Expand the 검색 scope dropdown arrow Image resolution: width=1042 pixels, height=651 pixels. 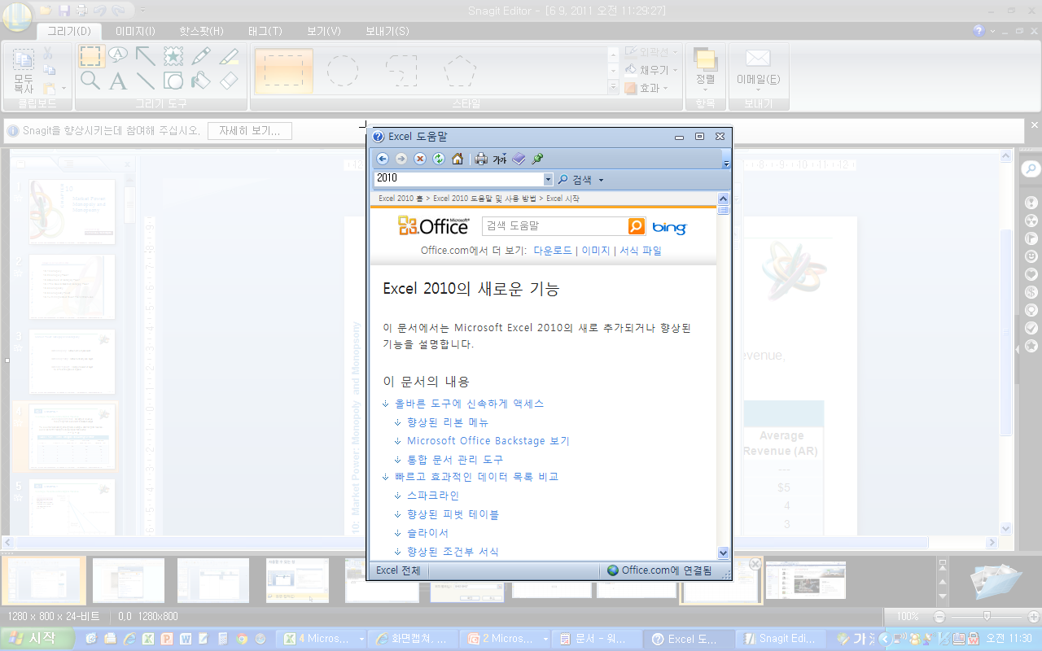coord(601,180)
